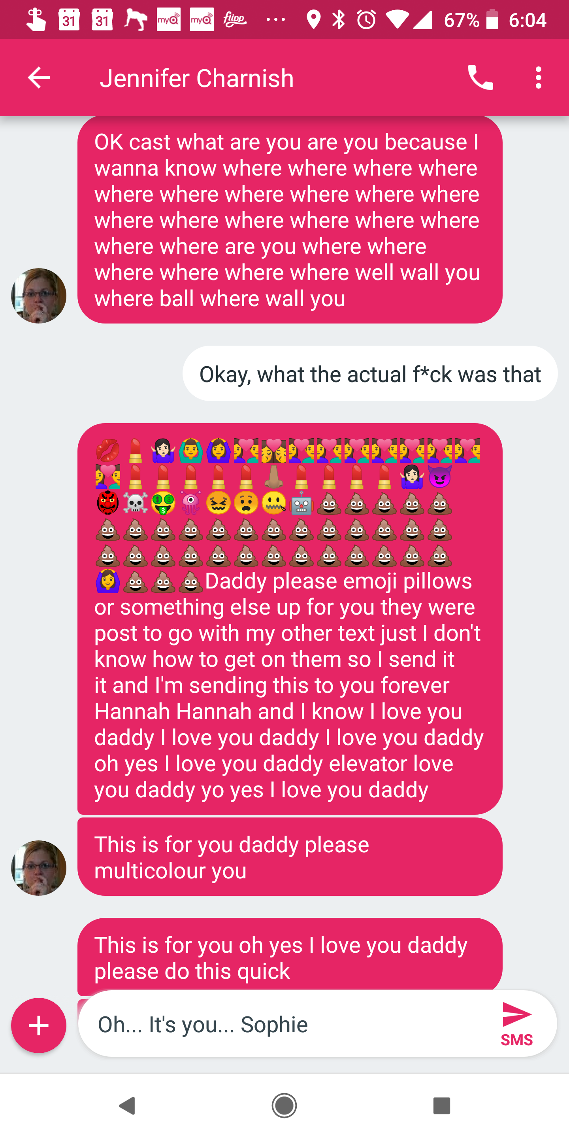Tap the Android home circle button
The height and width of the screenshot is (1139, 569).
tap(284, 1105)
